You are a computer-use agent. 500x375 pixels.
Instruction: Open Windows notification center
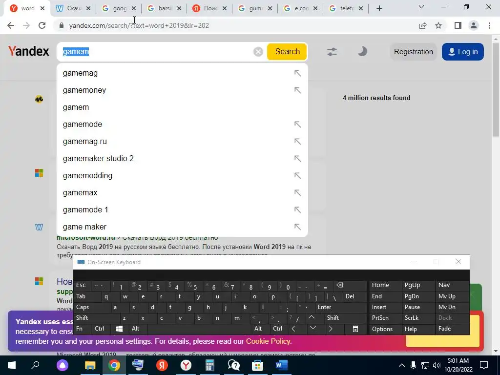[484, 365]
